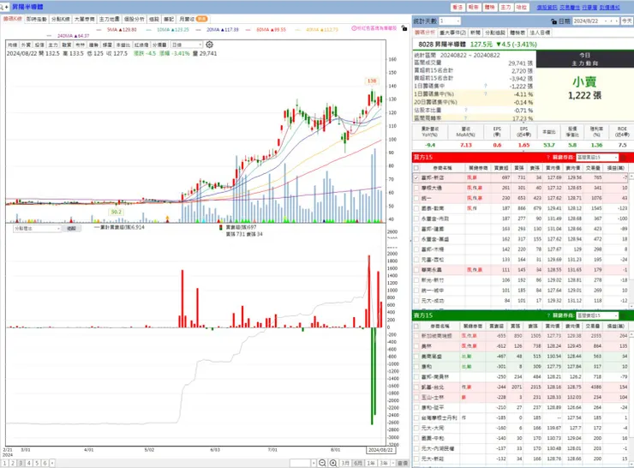The image size is (634, 468).
Task: Tick the checkbox for 摩根大通 row
Action: click(416, 188)
